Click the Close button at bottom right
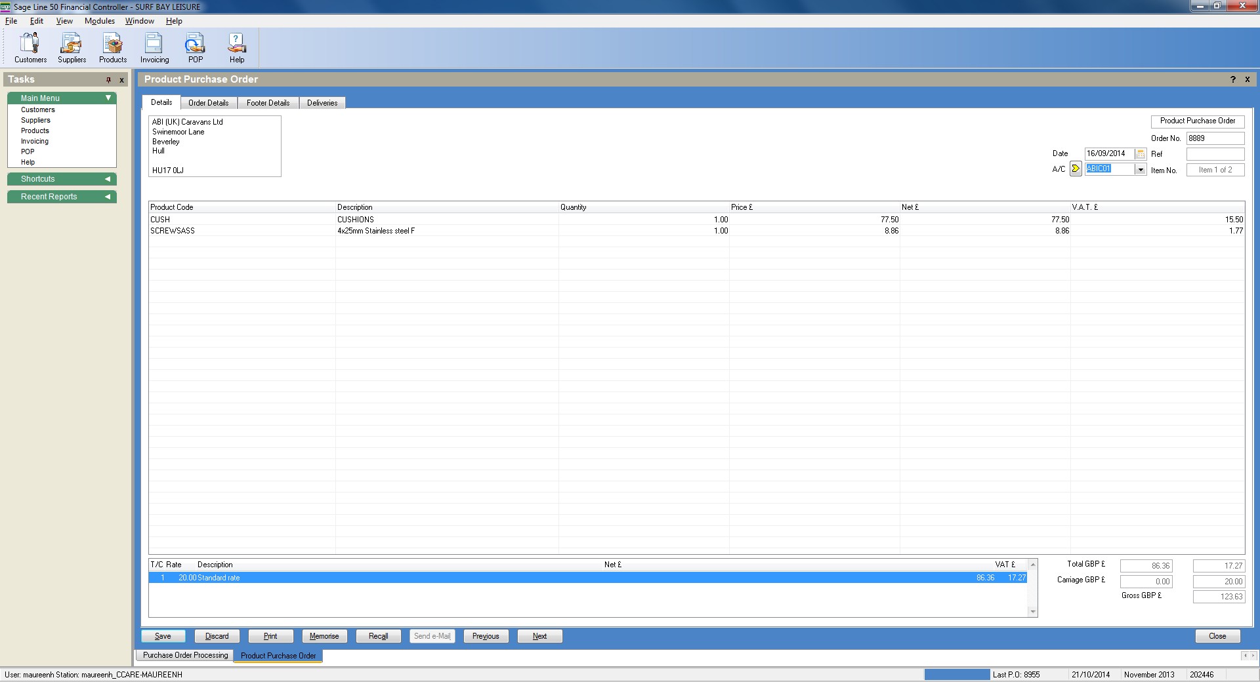The image size is (1260, 682). (x=1217, y=636)
